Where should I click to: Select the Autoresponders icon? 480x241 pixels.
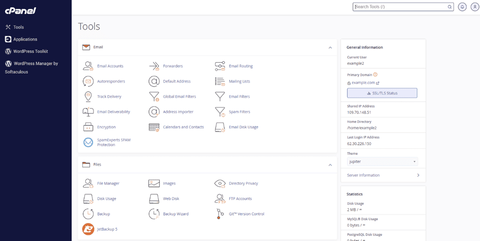(x=88, y=81)
